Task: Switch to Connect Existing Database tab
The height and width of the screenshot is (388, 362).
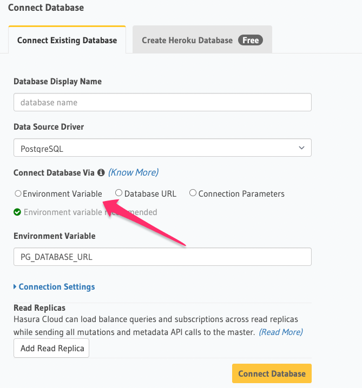Action: (67, 40)
